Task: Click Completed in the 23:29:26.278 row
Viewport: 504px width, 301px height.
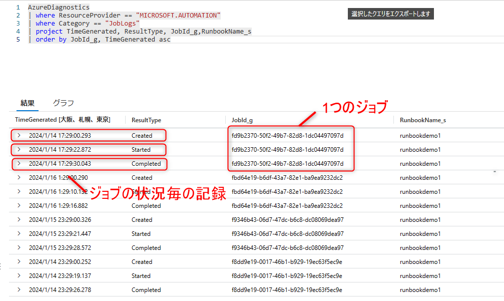Action: (146, 290)
